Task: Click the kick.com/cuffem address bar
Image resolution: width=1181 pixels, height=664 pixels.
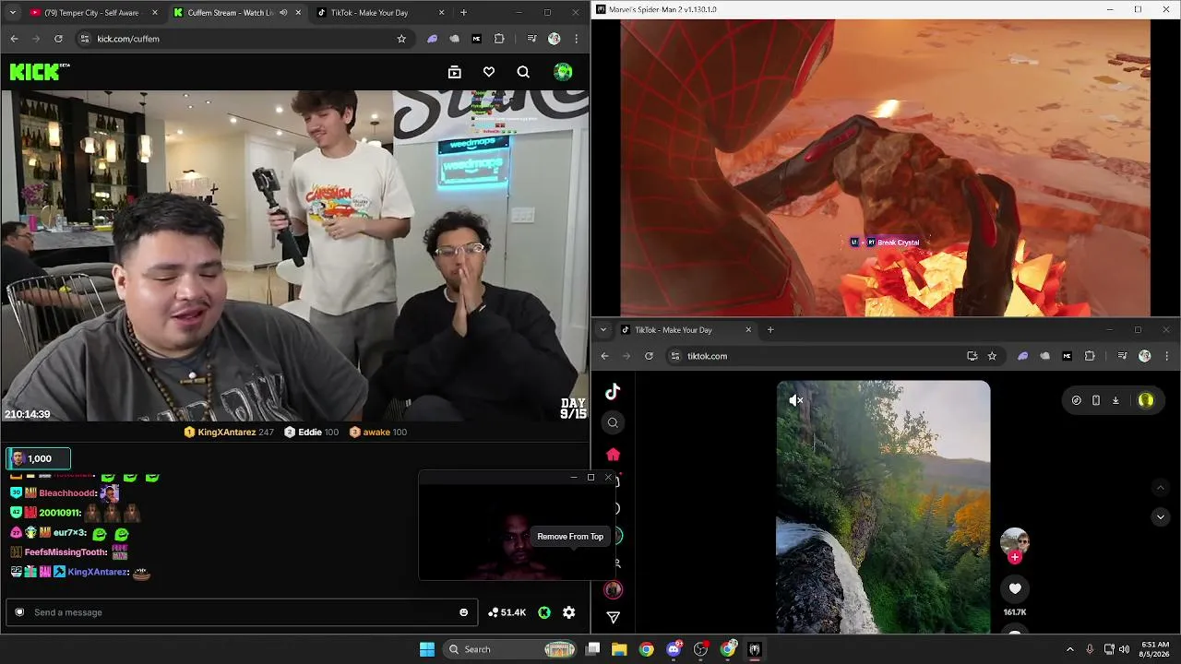Action: pos(242,39)
